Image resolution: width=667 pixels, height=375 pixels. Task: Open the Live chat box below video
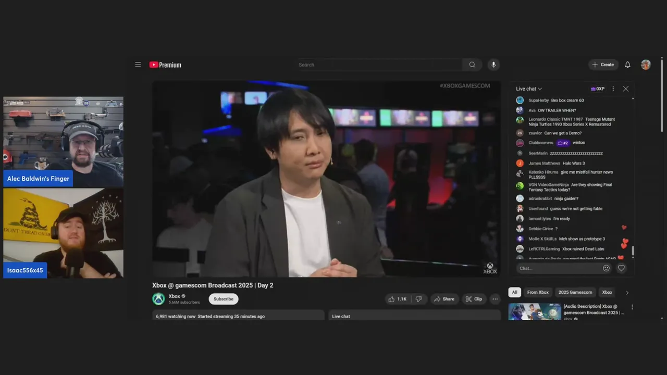414,315
